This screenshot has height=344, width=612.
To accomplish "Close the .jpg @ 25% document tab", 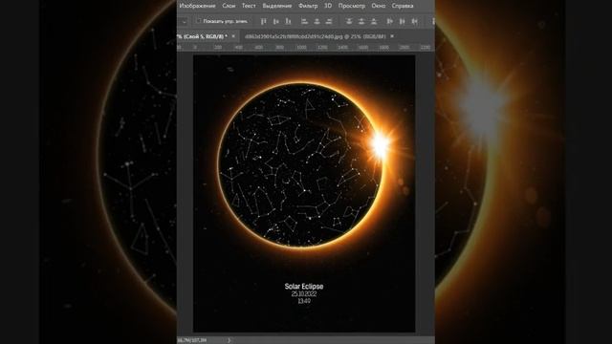I will coord(392,36).
